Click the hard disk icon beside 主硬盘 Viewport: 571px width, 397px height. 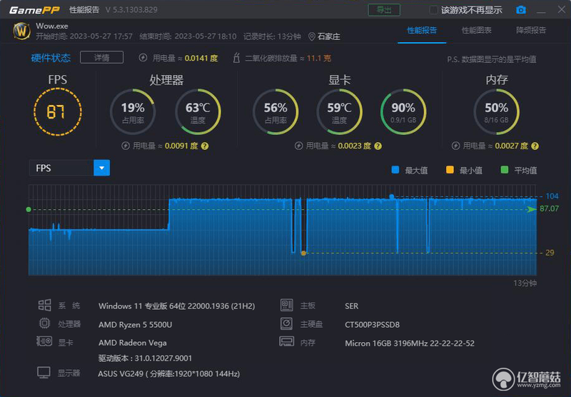(287, 323)
